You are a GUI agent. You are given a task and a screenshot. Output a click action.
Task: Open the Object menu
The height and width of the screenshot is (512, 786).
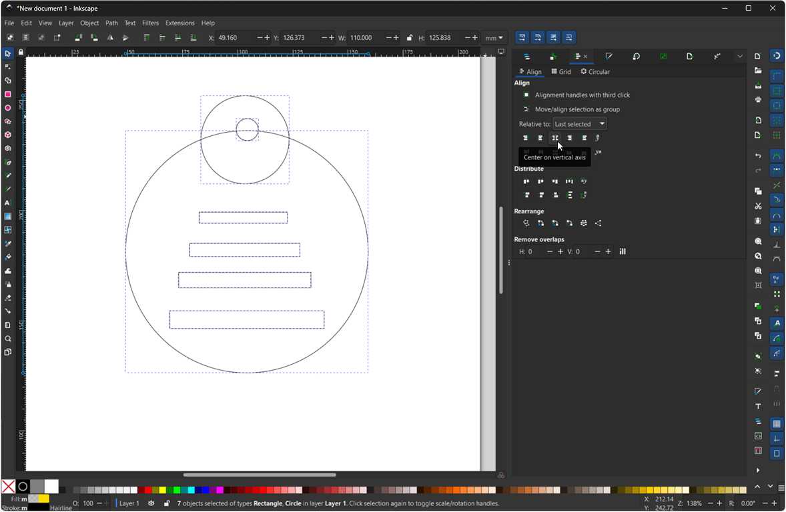tap(89, 23)
